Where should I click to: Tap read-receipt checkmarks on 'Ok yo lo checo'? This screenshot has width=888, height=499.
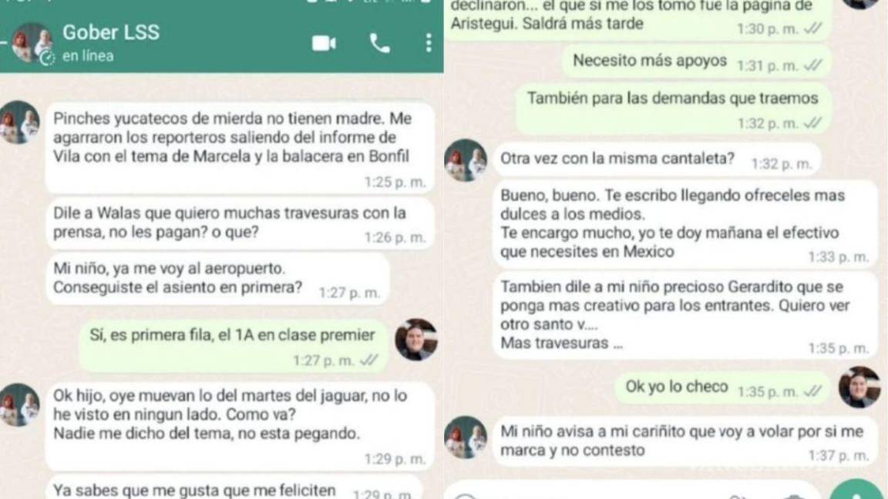[x=812, y=391]
